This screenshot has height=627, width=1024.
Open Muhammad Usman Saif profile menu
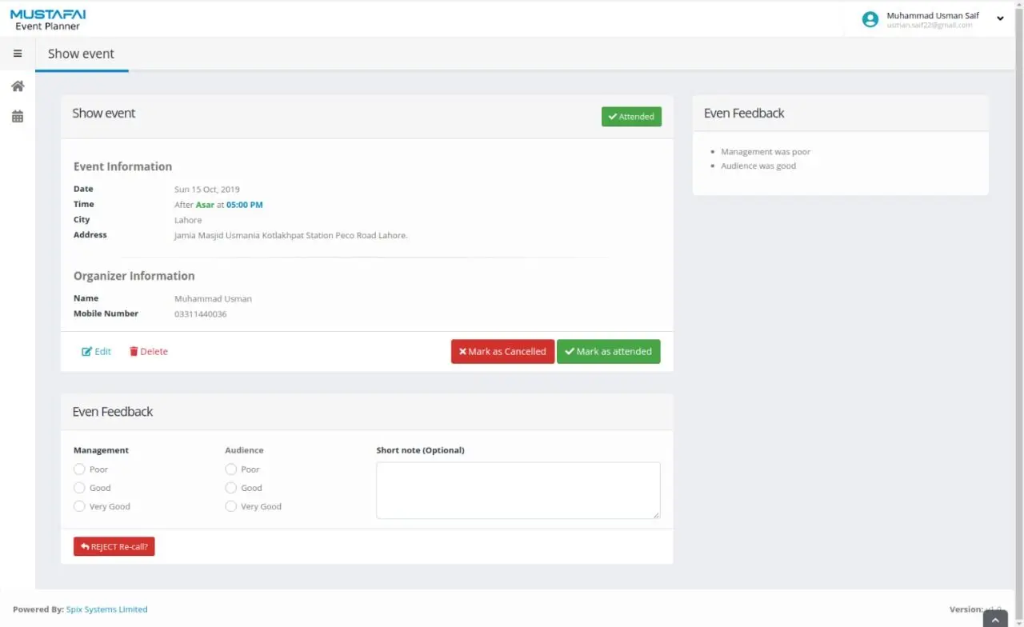pos(932,16)
